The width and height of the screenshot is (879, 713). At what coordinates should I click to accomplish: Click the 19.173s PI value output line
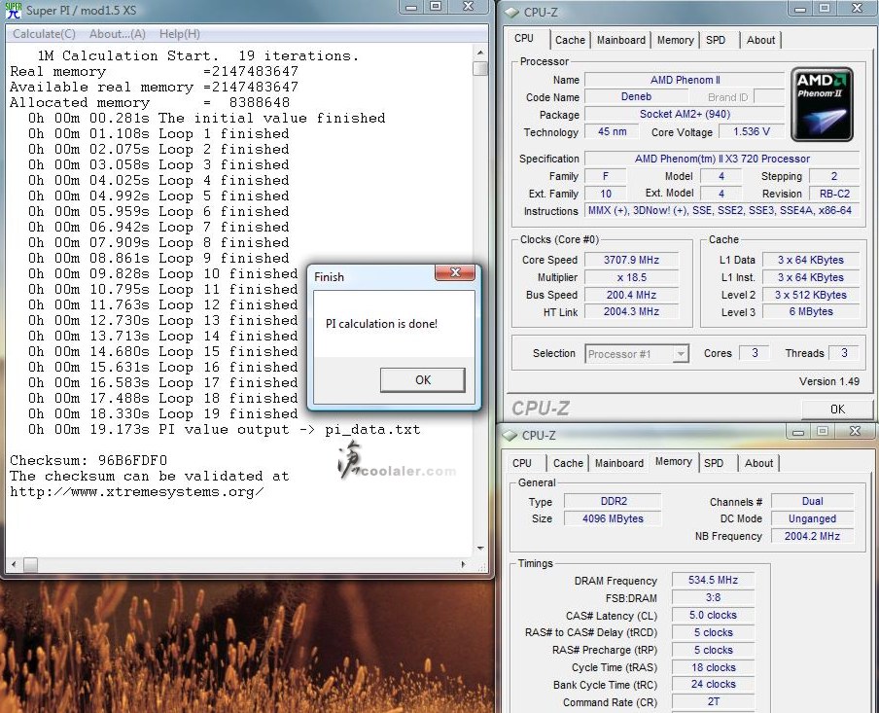click(225, 430)
